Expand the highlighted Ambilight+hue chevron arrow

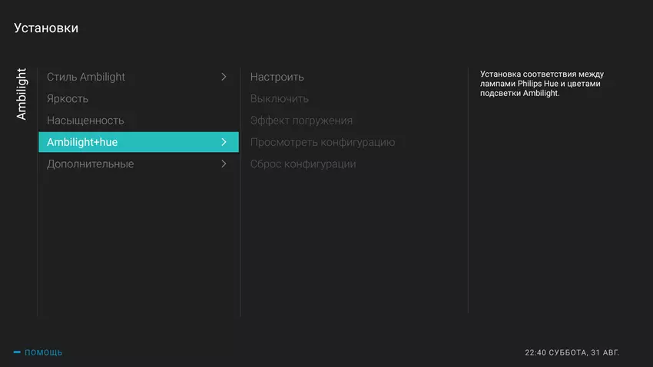pyautogui.click(x=224, y=142)
